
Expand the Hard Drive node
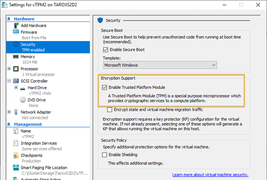click(x=16, y=87)
